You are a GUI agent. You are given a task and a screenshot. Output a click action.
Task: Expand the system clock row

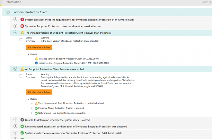point(15,119)
